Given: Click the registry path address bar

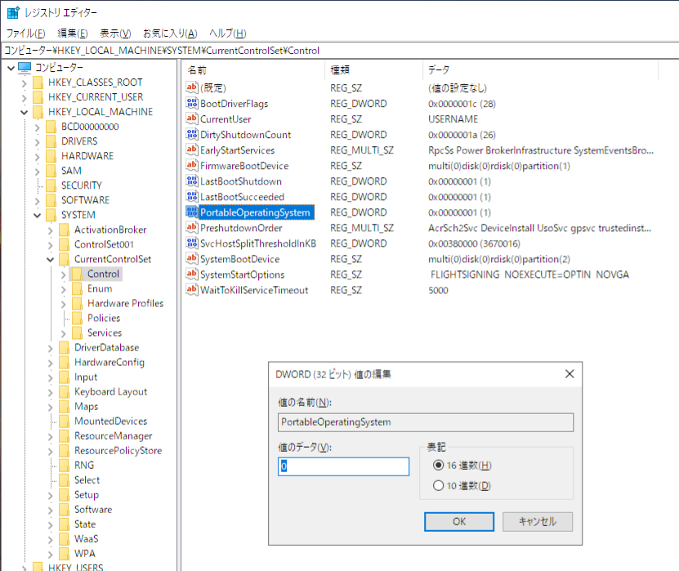Looking at the screenshot, I should pyautogui.click(x=340, y=51).
